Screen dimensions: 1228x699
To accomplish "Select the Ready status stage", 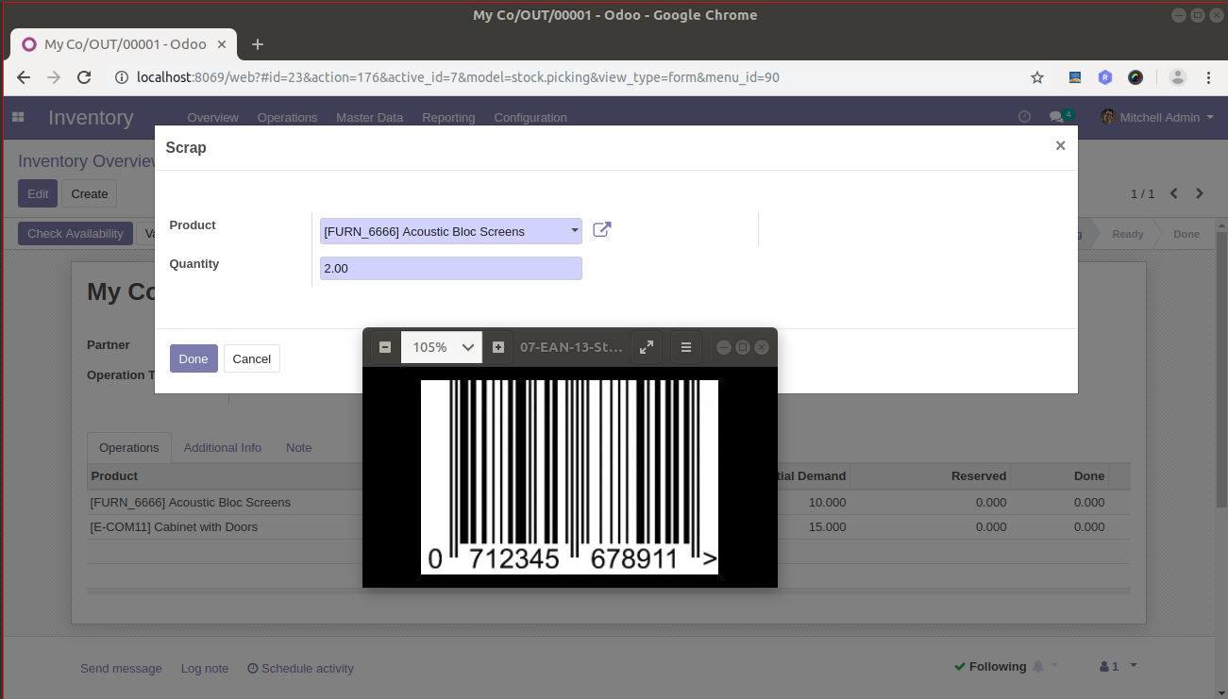I will coord(1127,234).
